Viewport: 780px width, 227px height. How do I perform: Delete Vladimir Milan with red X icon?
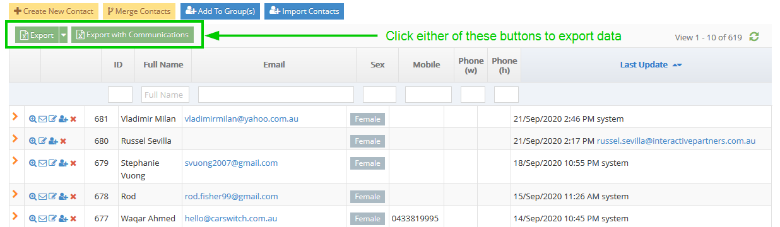(x=73, y=119)
